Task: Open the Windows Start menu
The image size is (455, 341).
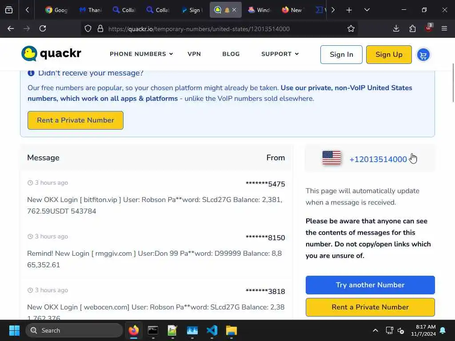Action: point(14,330)
